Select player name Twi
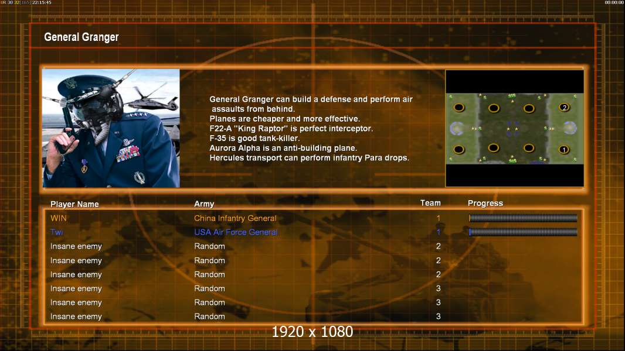 [57, 232]
